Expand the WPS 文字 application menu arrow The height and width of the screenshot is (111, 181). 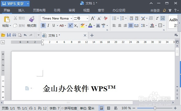click(28, 4)
